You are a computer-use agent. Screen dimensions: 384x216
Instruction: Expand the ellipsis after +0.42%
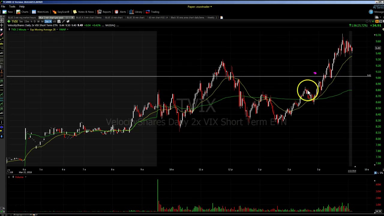pos(103,25)
